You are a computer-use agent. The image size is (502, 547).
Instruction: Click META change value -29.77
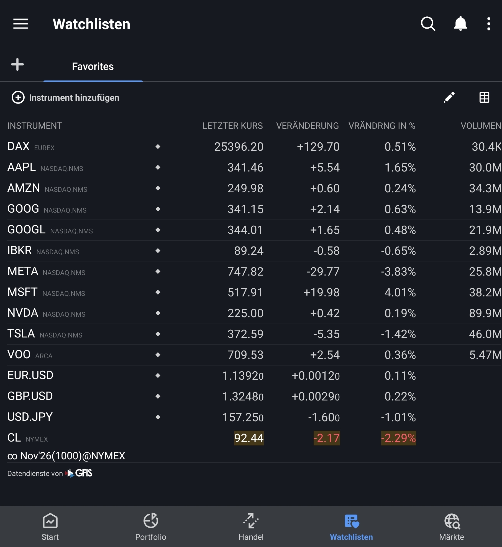323,271
